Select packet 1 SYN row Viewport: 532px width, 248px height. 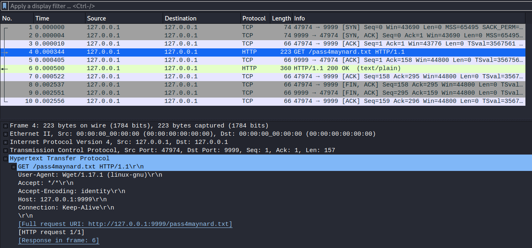[x=263, y=27]
